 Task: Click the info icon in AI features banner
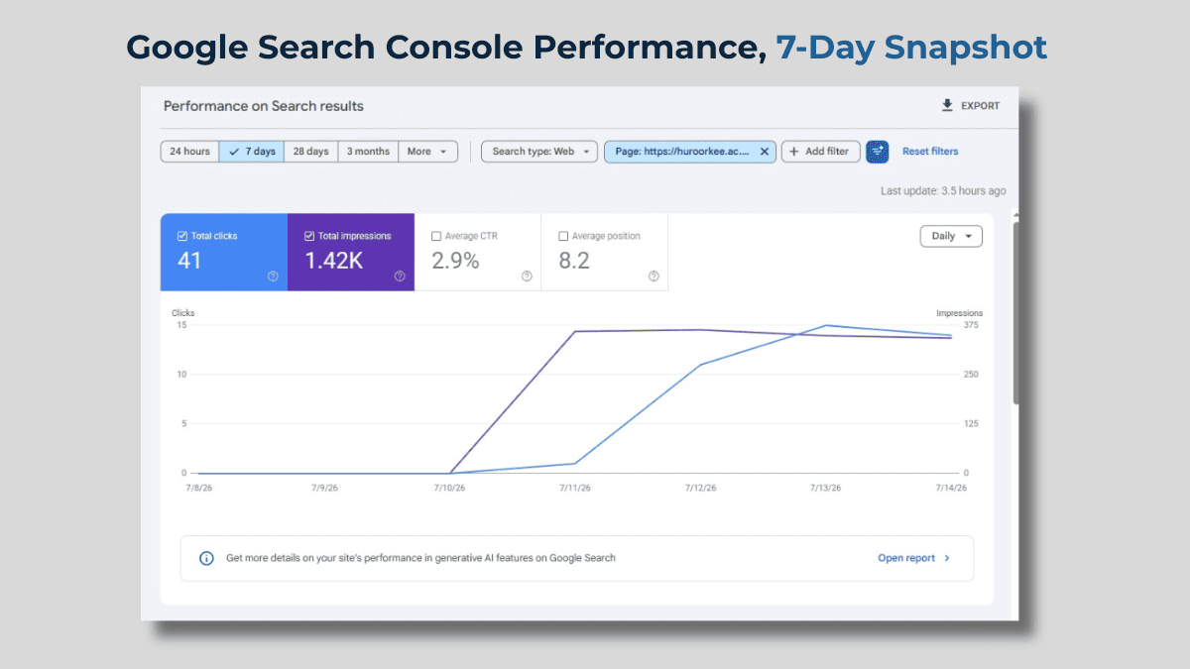(206, 558)
